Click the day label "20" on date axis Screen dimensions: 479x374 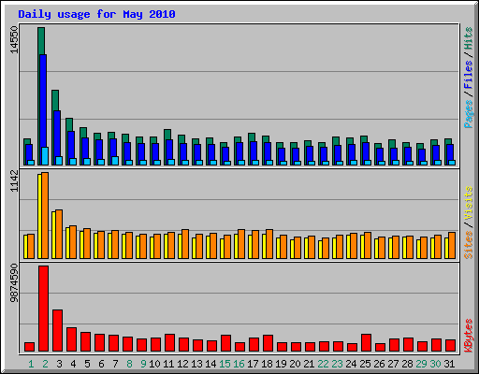(x=295, y=364)
